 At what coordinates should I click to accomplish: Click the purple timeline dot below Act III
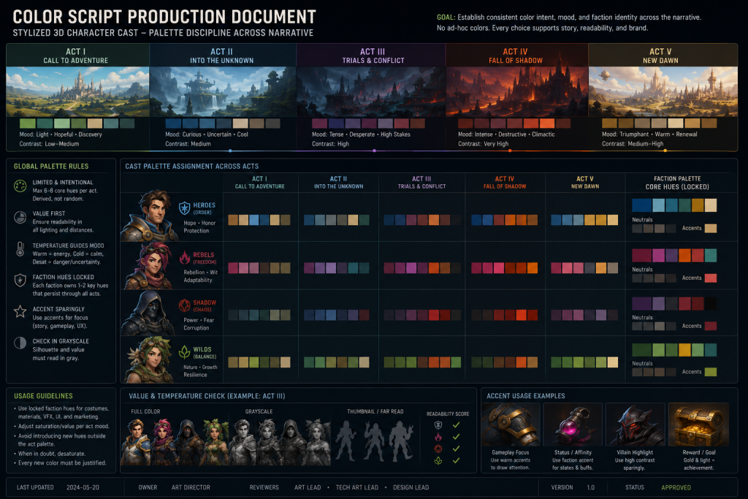375,151
